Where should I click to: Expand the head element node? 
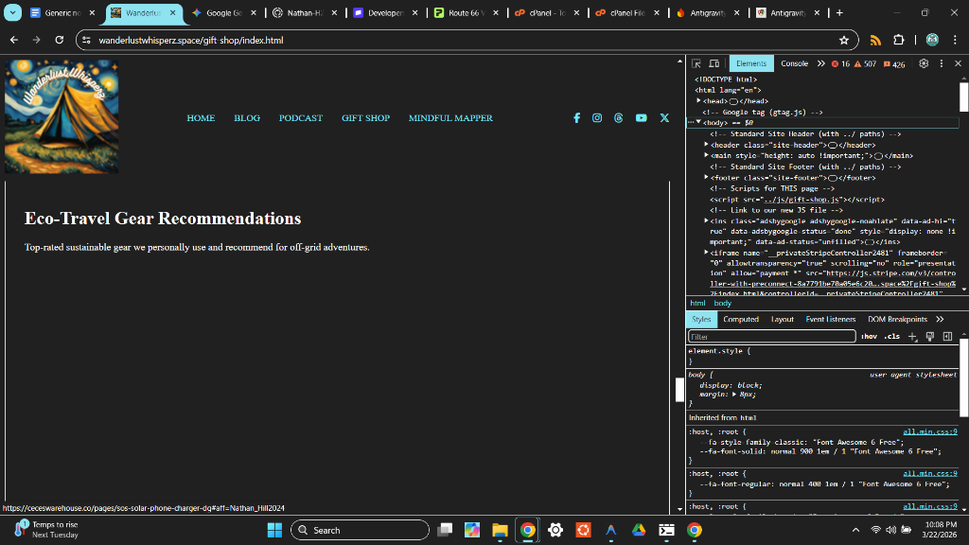pos(699,101)
